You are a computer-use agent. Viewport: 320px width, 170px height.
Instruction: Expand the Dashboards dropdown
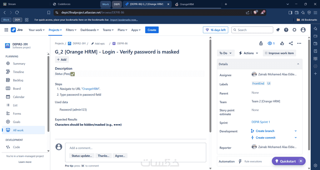click(x=90, y=30)
